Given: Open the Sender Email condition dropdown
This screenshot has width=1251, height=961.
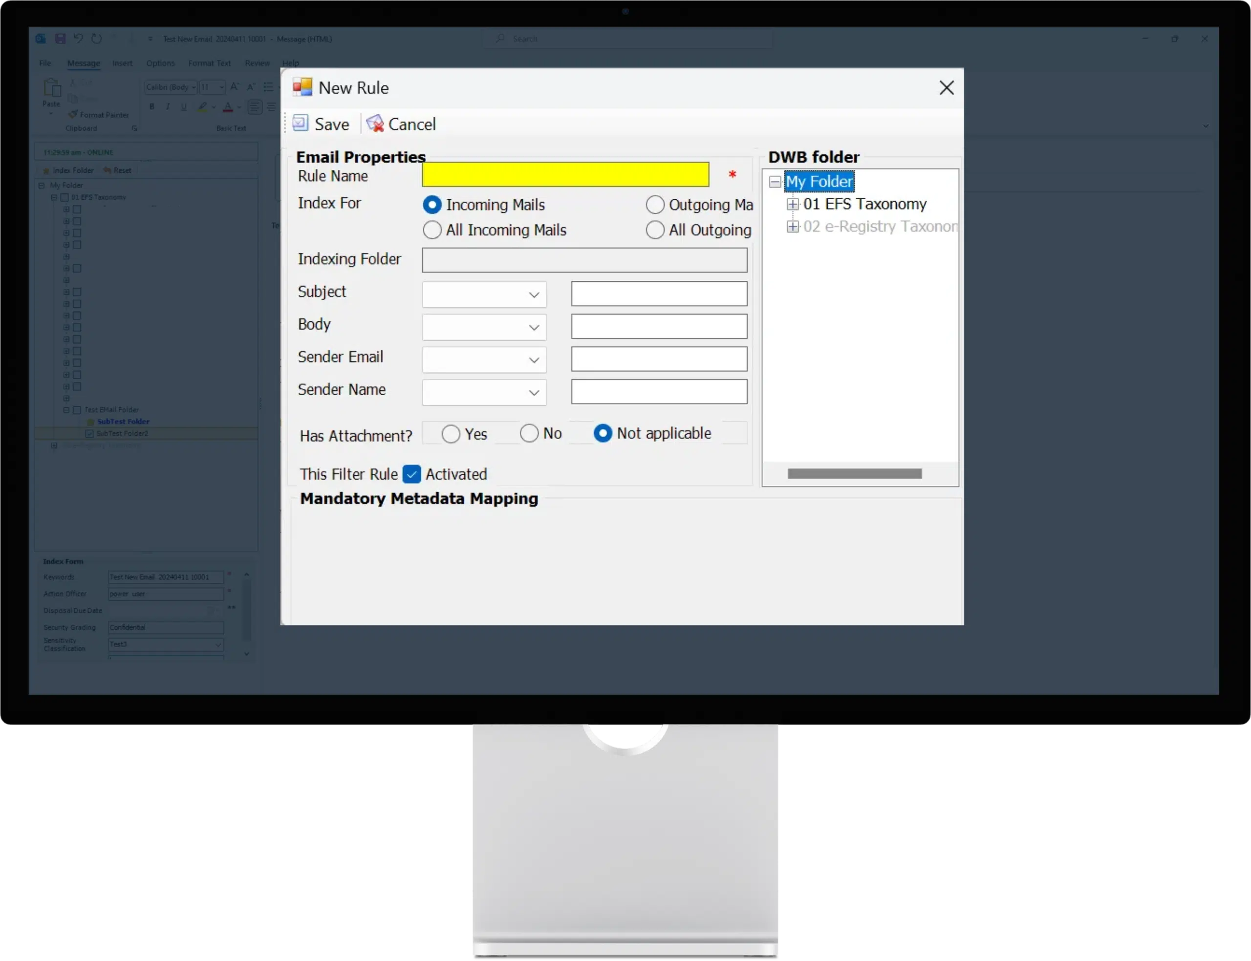Looking at the screenshot, I should pyautogui.click(x=484, y=360).
